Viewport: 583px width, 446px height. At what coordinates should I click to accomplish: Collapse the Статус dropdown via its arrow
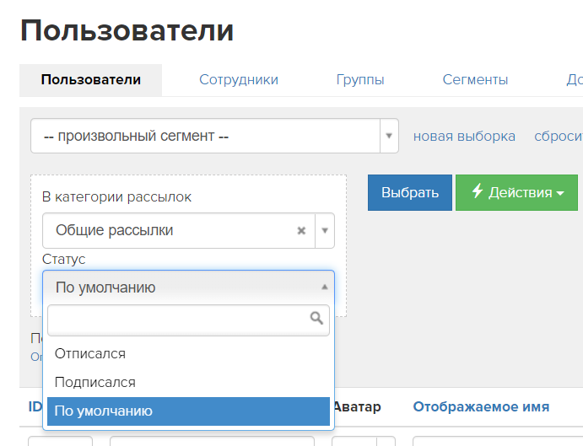(x=325, y=287)
